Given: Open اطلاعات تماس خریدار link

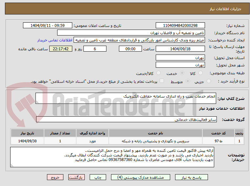Looking at the screenshot, I should coord(55,40).
